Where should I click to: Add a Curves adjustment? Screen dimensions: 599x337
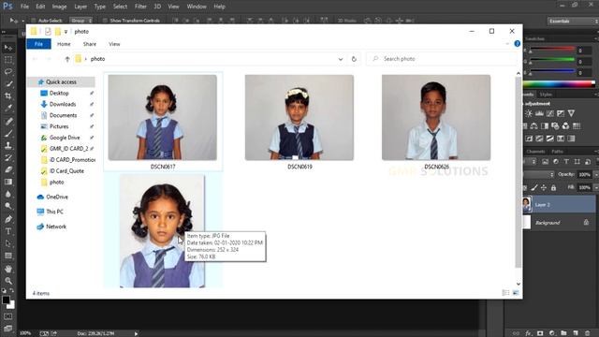coord(550,113)
